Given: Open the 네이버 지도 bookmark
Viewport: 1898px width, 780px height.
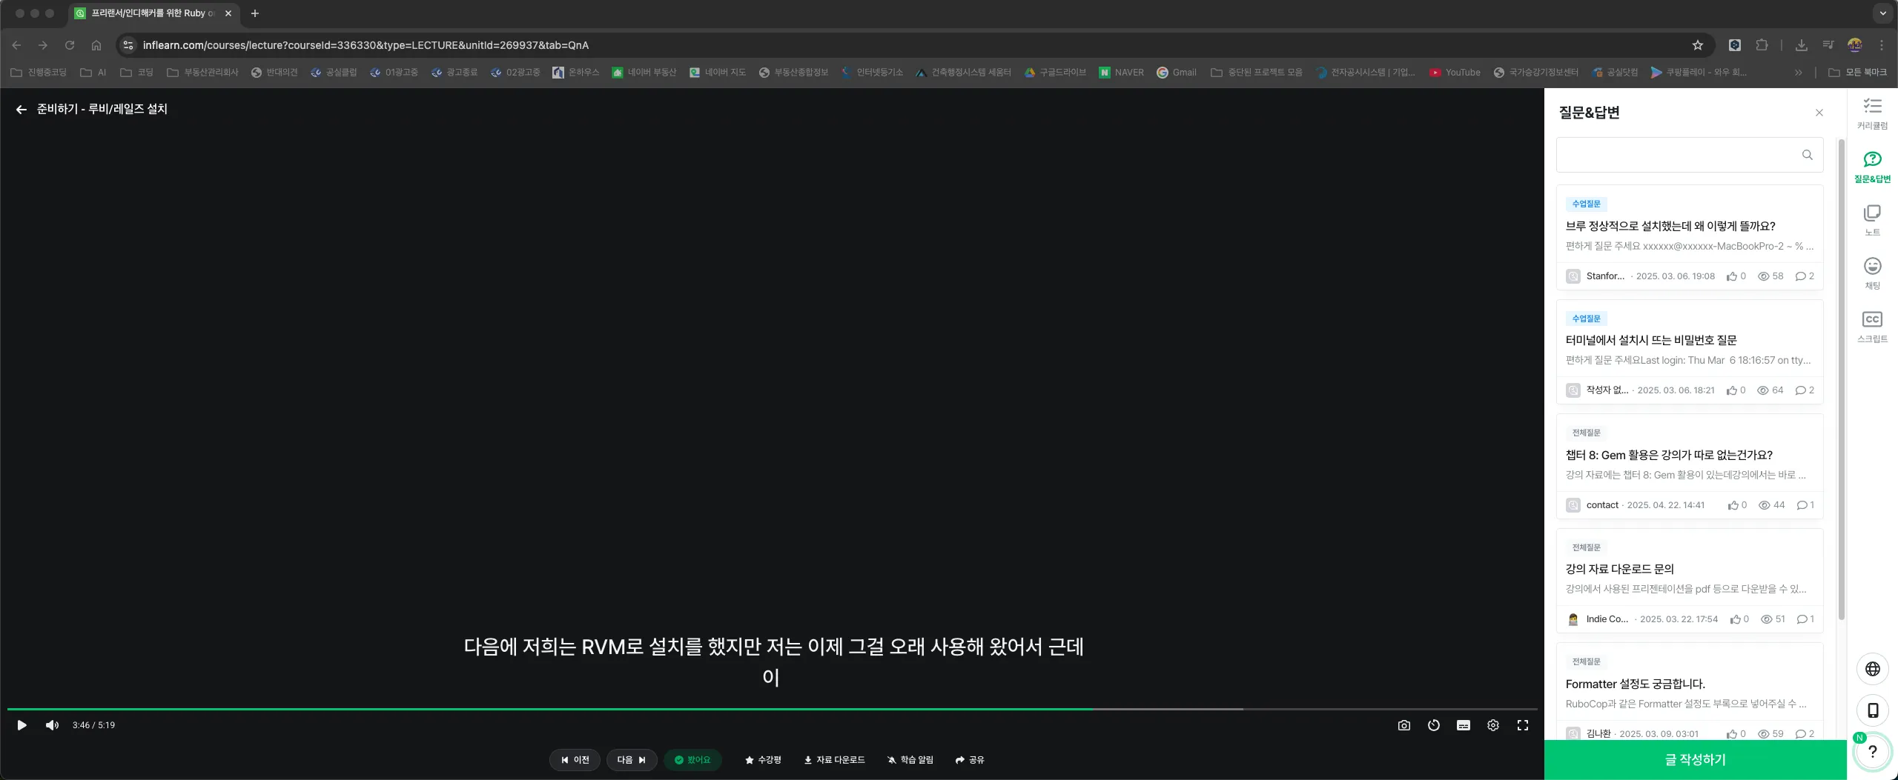Looking at the screenshot, I should 718,73.
